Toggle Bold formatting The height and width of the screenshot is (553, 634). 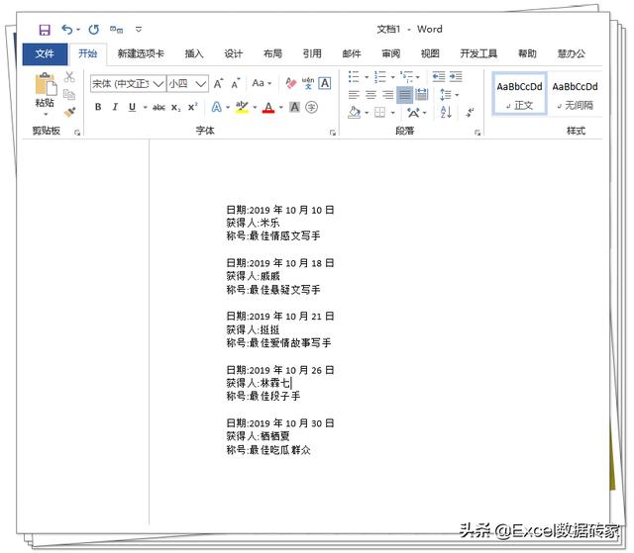tap(98, 107)
